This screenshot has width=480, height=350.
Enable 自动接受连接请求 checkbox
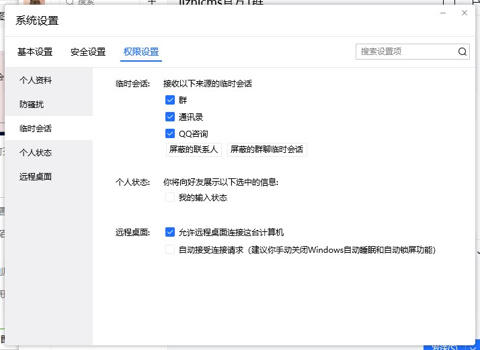click(170, 249)
